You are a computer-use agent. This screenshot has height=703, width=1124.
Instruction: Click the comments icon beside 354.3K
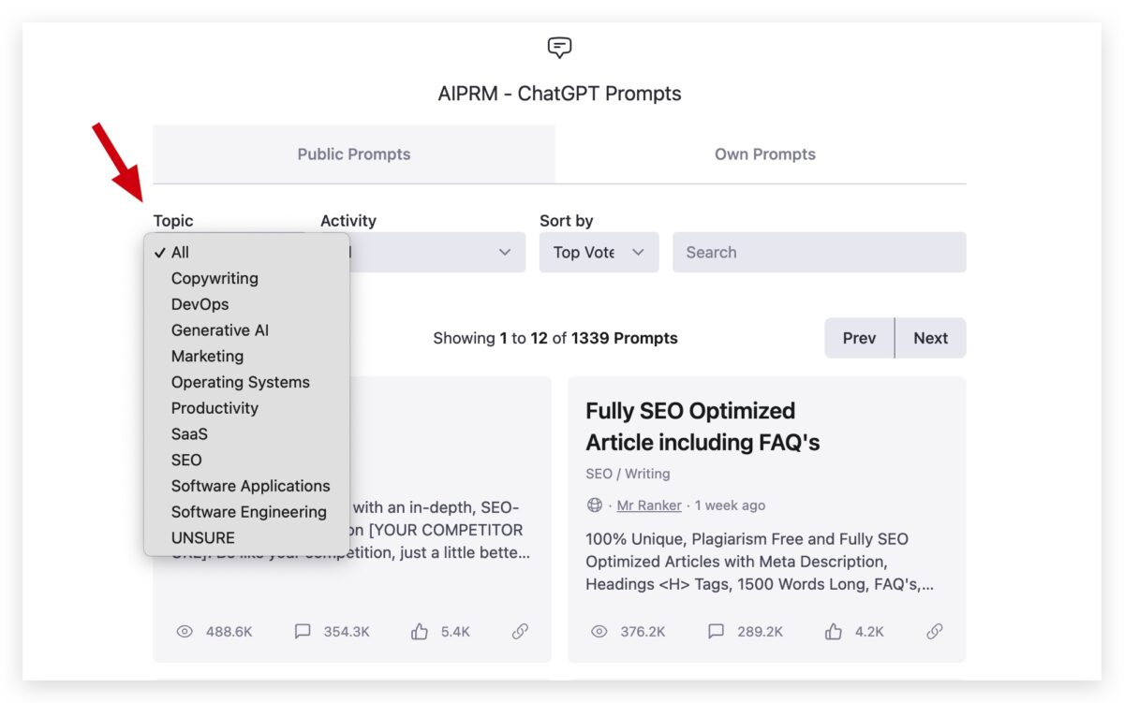(303, 632)
